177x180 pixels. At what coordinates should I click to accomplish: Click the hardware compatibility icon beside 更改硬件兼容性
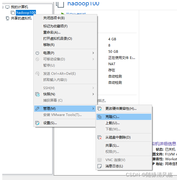pos(100,109)
